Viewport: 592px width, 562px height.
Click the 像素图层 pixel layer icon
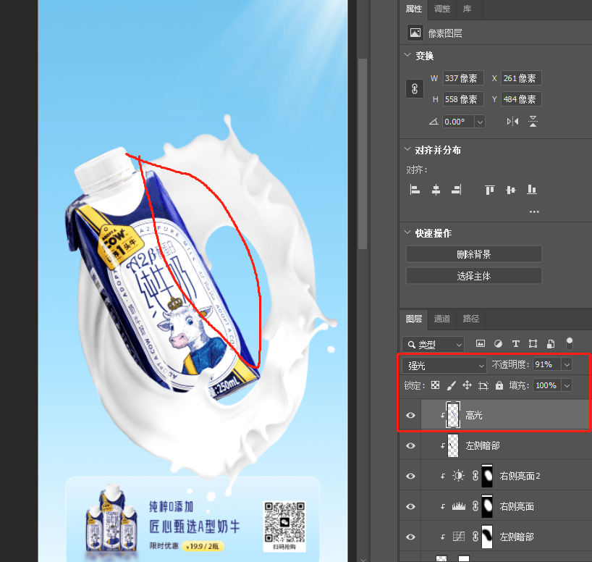click(415, 33)
